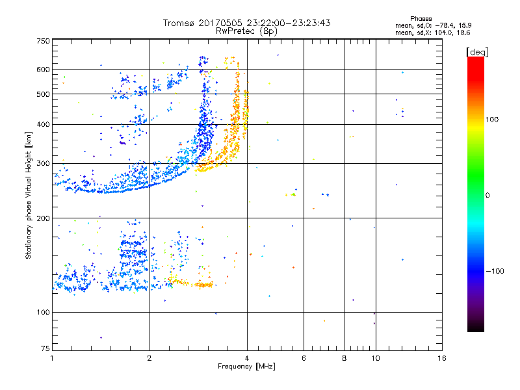Click the colorbar label '0'
520x390 pixels.
(487, 196)
